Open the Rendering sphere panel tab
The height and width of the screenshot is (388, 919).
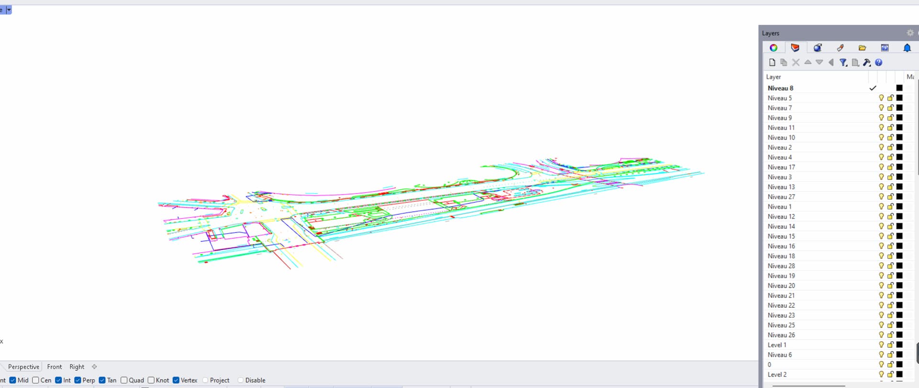click(x=818, y=48)
